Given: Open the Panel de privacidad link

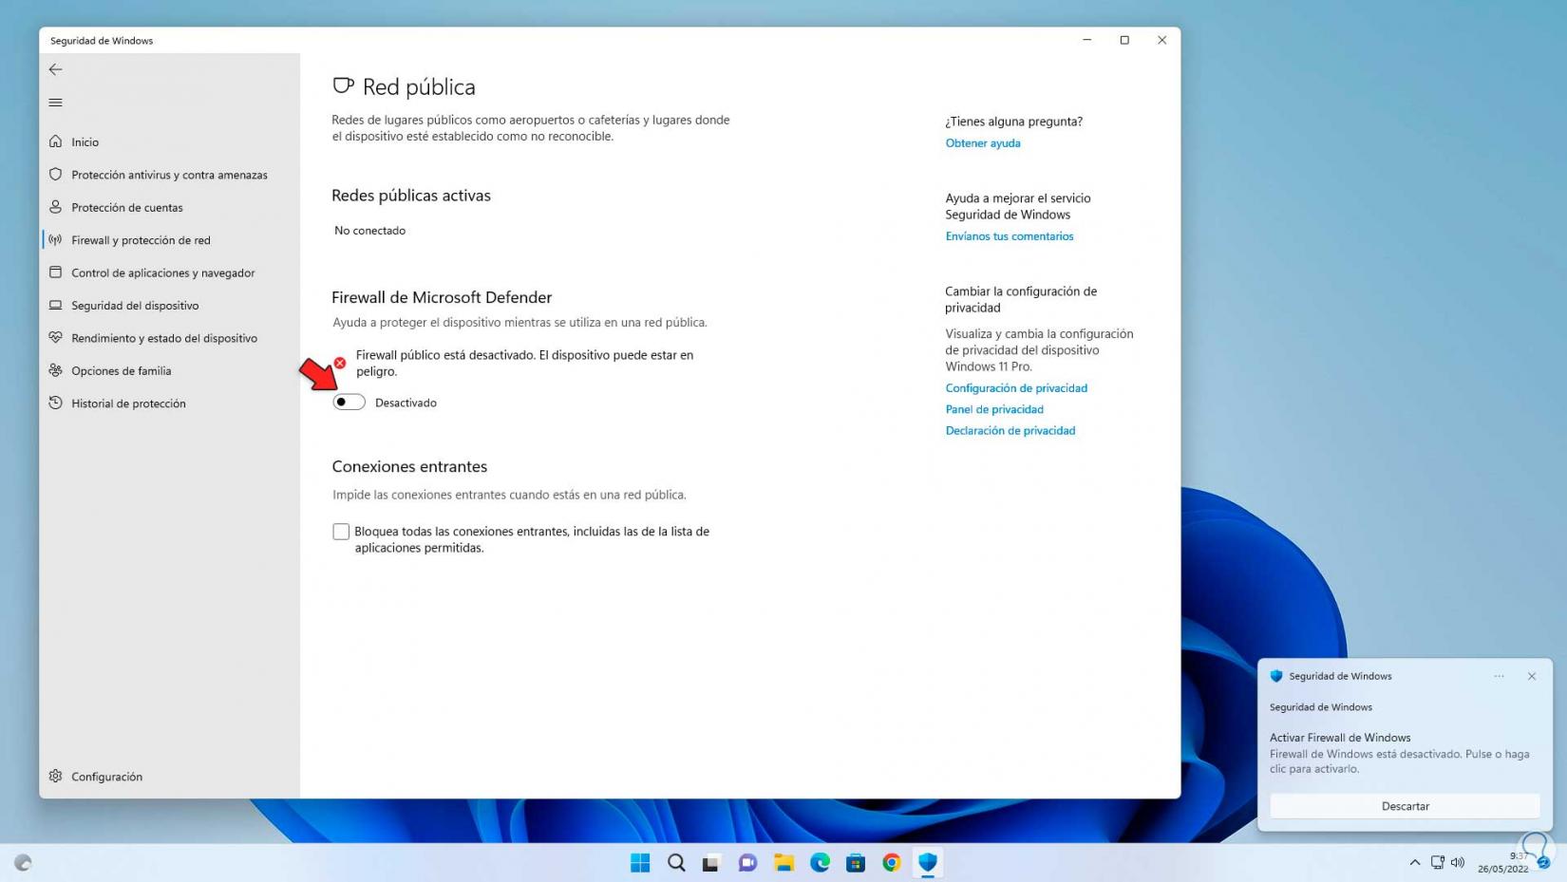Looking at the screenshot, I should pos(994,409).
